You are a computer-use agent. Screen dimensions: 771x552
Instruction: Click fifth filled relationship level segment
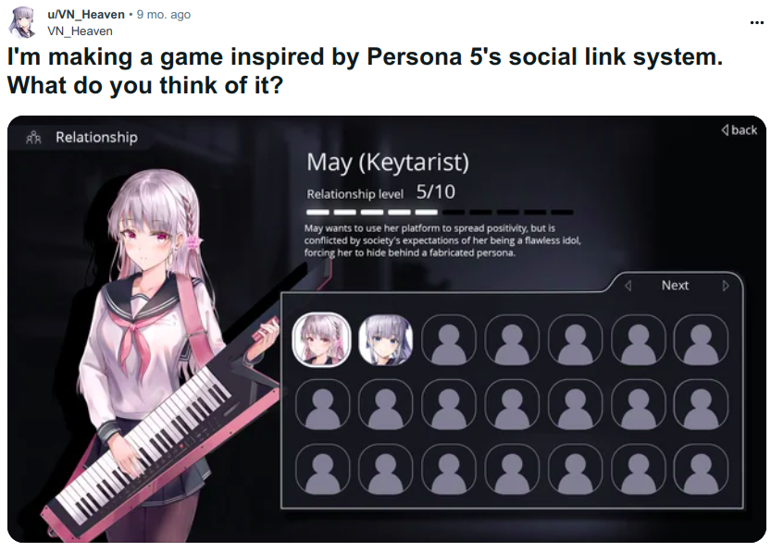tap(426, 212)
